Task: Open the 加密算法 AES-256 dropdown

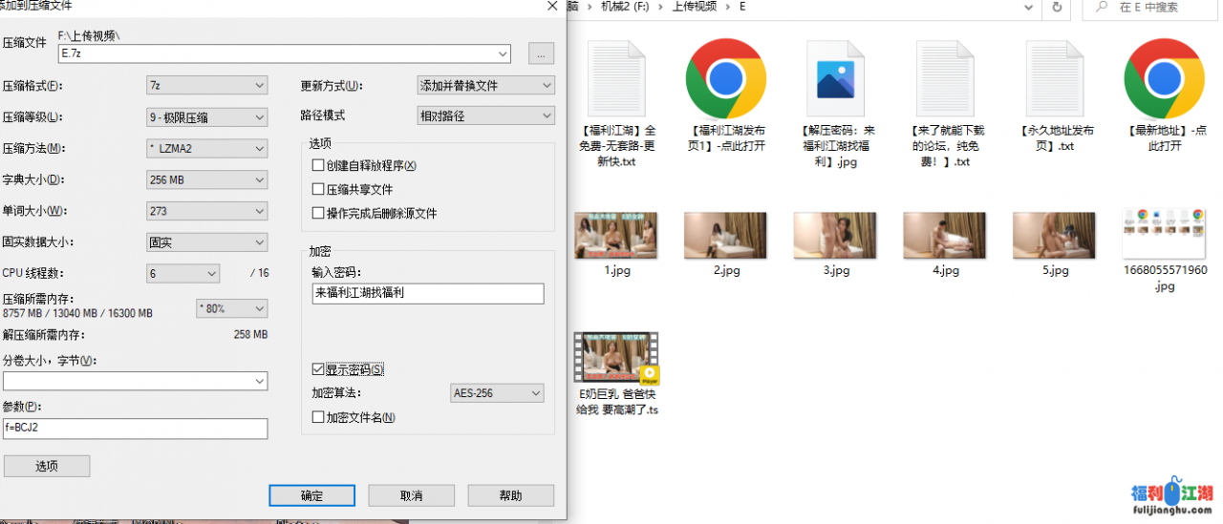Action: click(496, 393)
